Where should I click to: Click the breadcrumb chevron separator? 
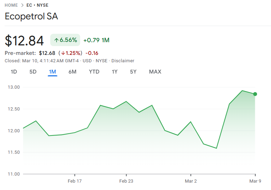click(x=22, y=5)
